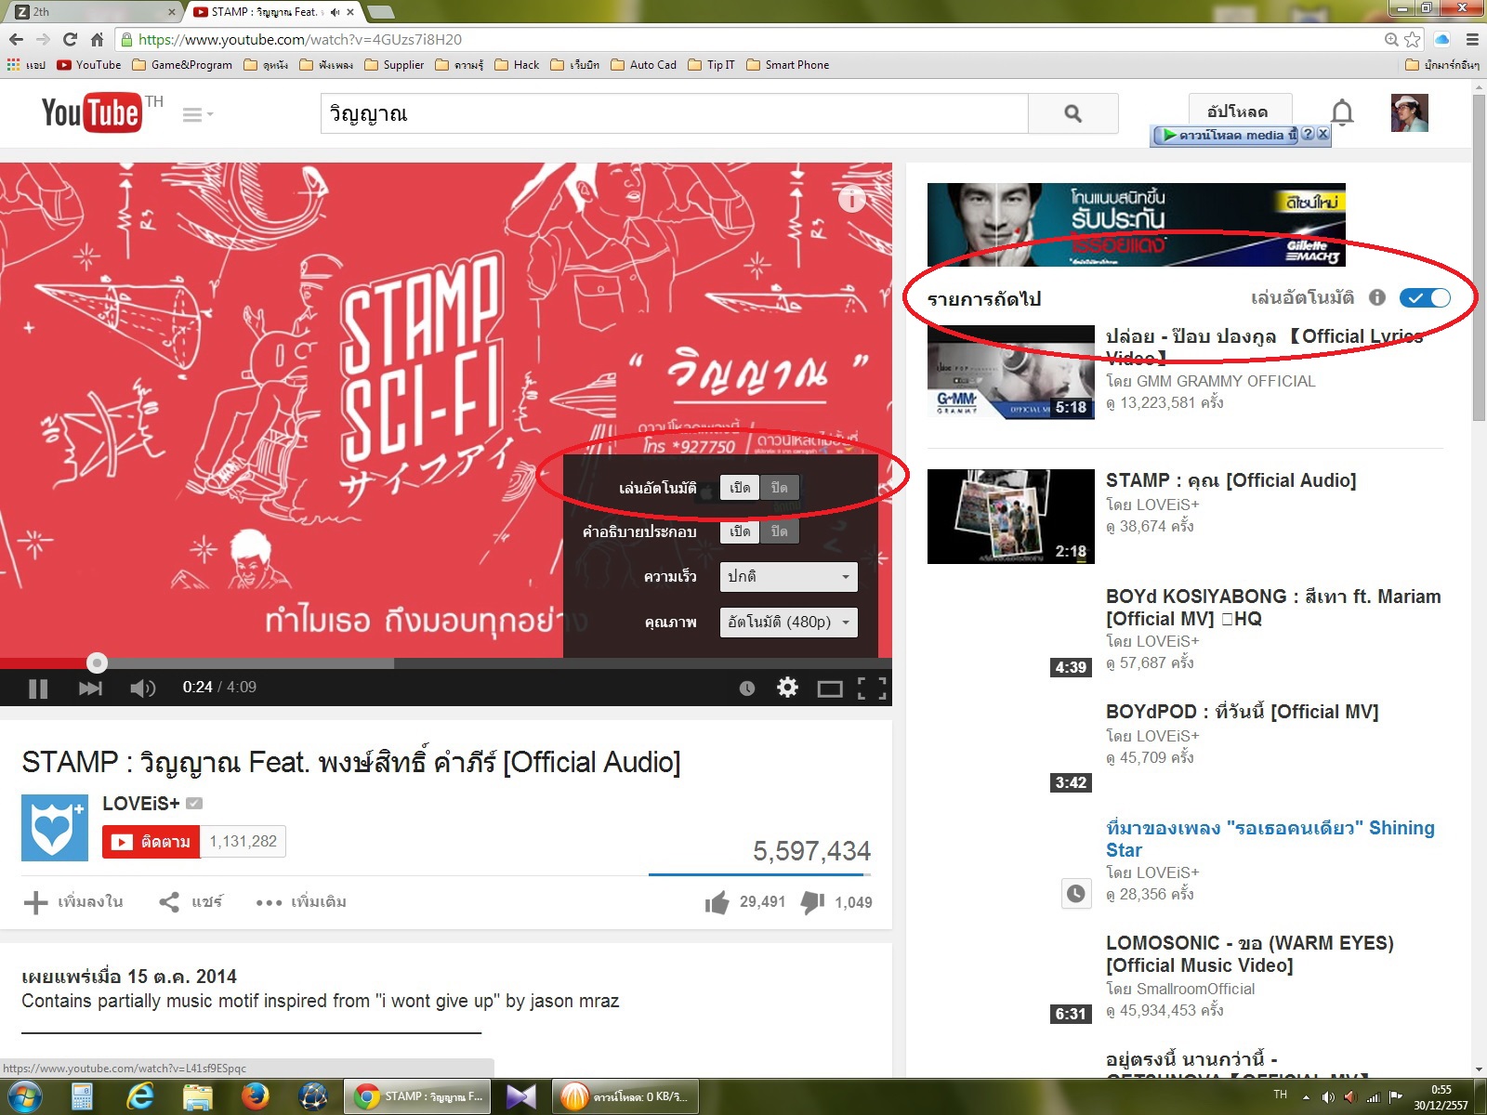Open the YouTube bookmark

click(x=89, y=65)
